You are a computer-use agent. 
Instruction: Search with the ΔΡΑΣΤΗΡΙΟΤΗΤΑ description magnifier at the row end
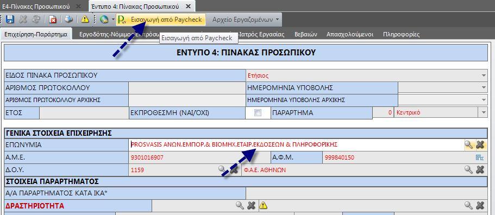(468, 206)
